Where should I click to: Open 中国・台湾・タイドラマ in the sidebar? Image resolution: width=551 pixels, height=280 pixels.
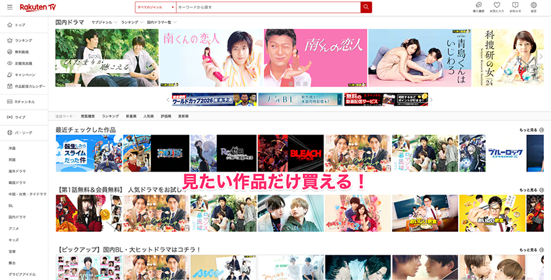point(27,194)
